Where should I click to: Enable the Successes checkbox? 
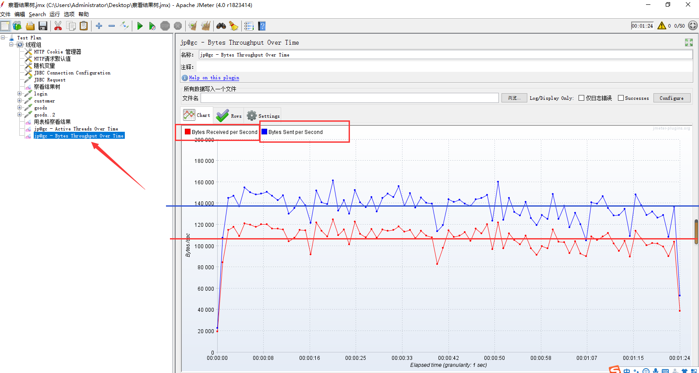pyautogui.click(x=621, y=98)
